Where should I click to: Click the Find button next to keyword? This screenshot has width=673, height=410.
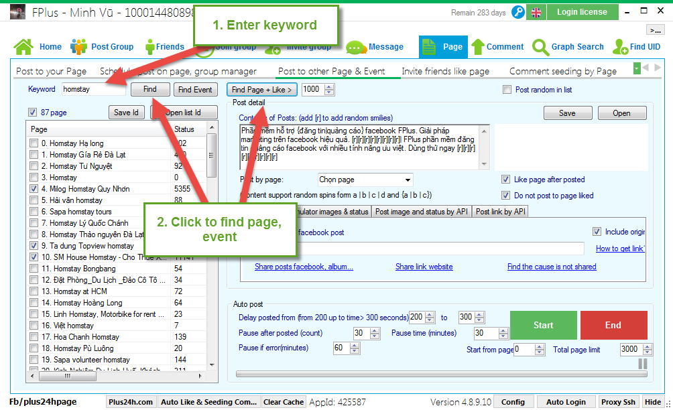pos(149,89)
